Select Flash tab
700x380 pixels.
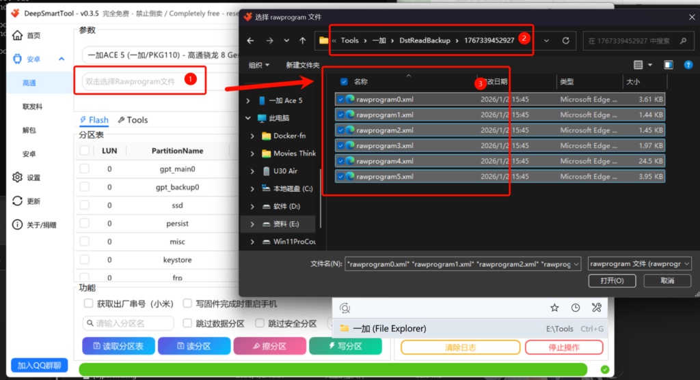pyautogui.click(x=94, y=120)
